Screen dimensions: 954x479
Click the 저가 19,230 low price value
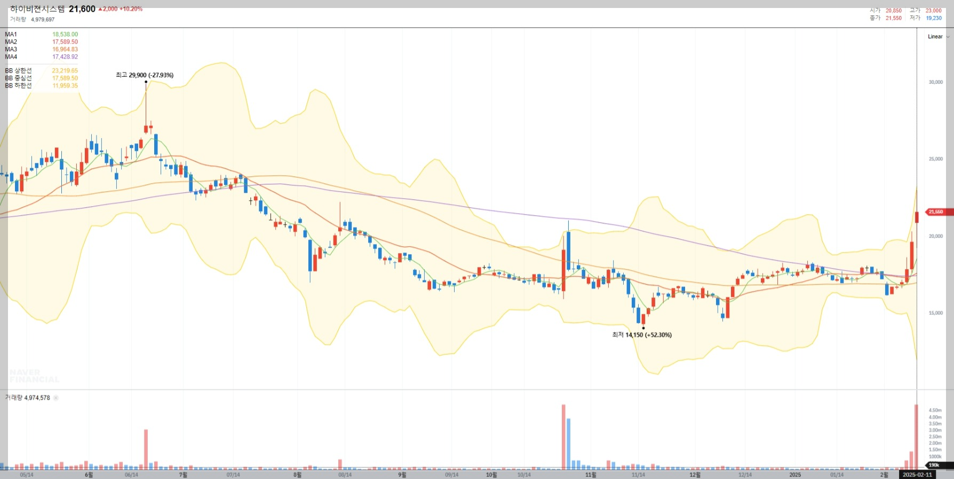coord(934,18)
